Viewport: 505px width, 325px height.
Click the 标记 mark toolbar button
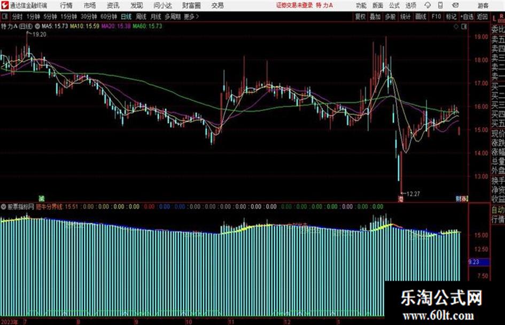coord(451,17)
